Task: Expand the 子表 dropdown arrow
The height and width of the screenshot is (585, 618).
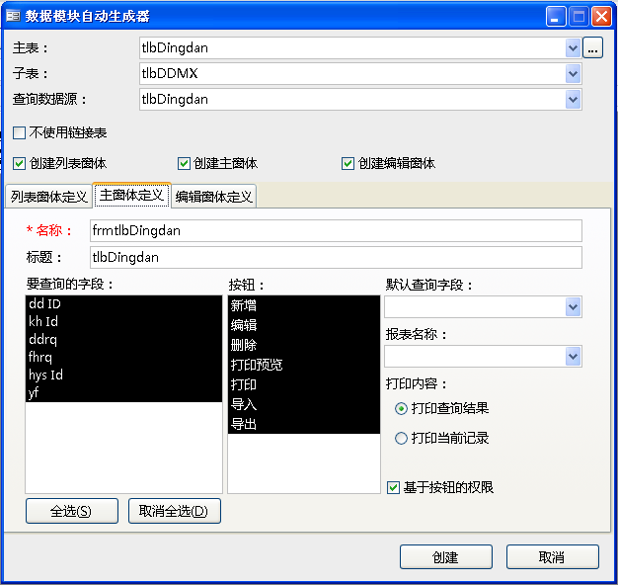Action: point(573,74)
